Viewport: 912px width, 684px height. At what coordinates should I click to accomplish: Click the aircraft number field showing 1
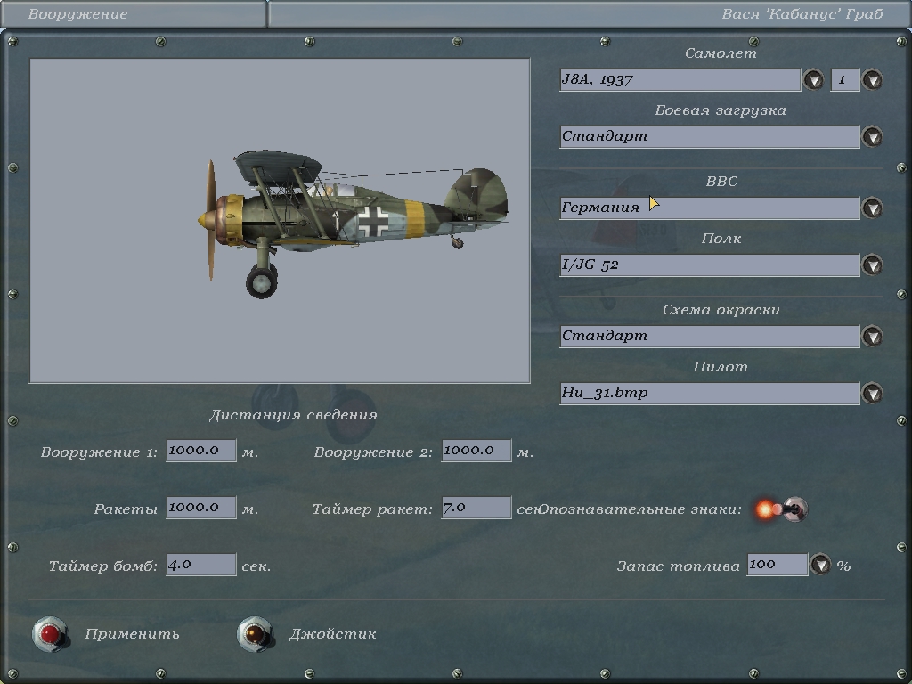point(845,79)
